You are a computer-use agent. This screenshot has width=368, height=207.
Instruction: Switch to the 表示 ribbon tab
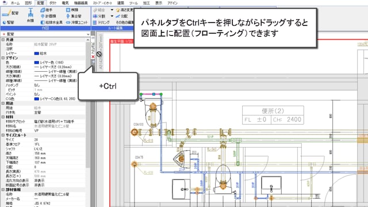click(x=159, y=3)
